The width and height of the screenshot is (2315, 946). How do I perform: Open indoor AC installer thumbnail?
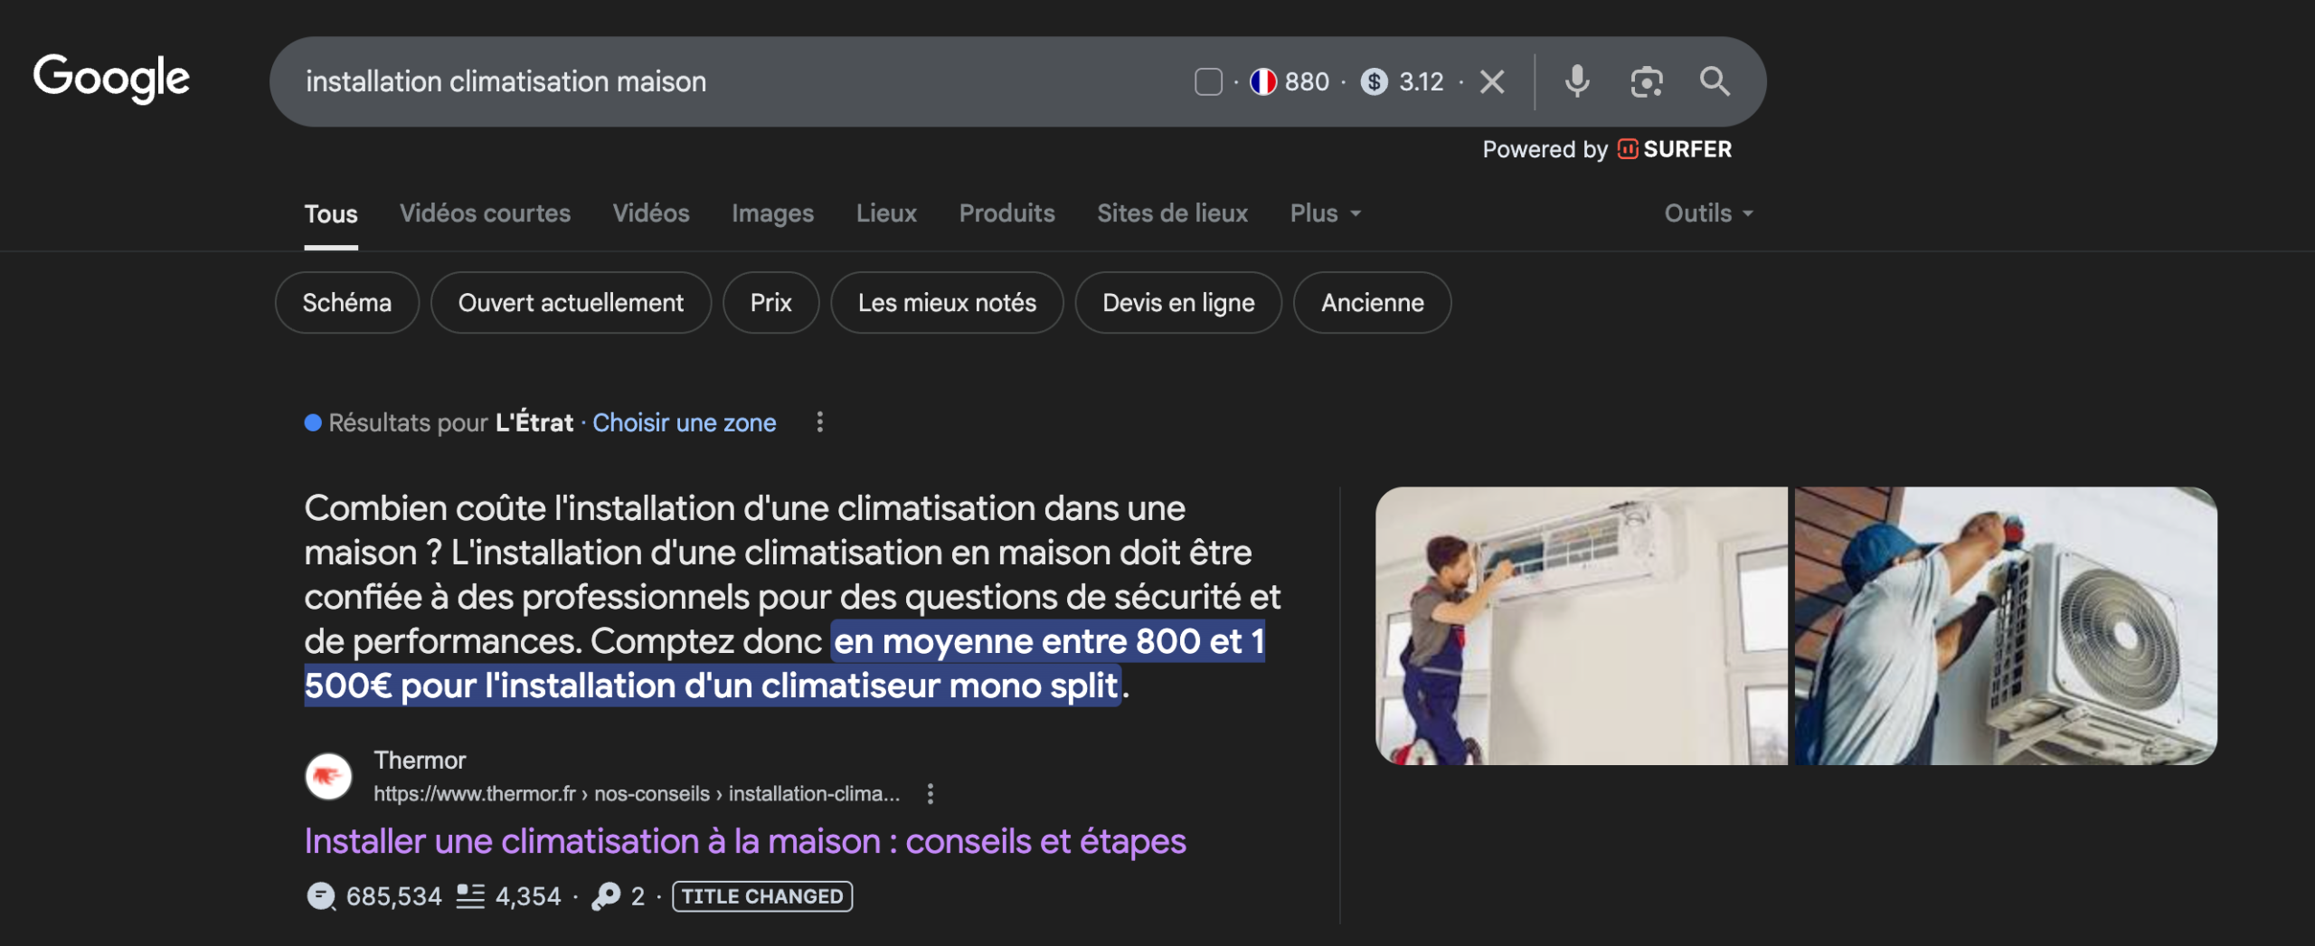click(1581, 626)
